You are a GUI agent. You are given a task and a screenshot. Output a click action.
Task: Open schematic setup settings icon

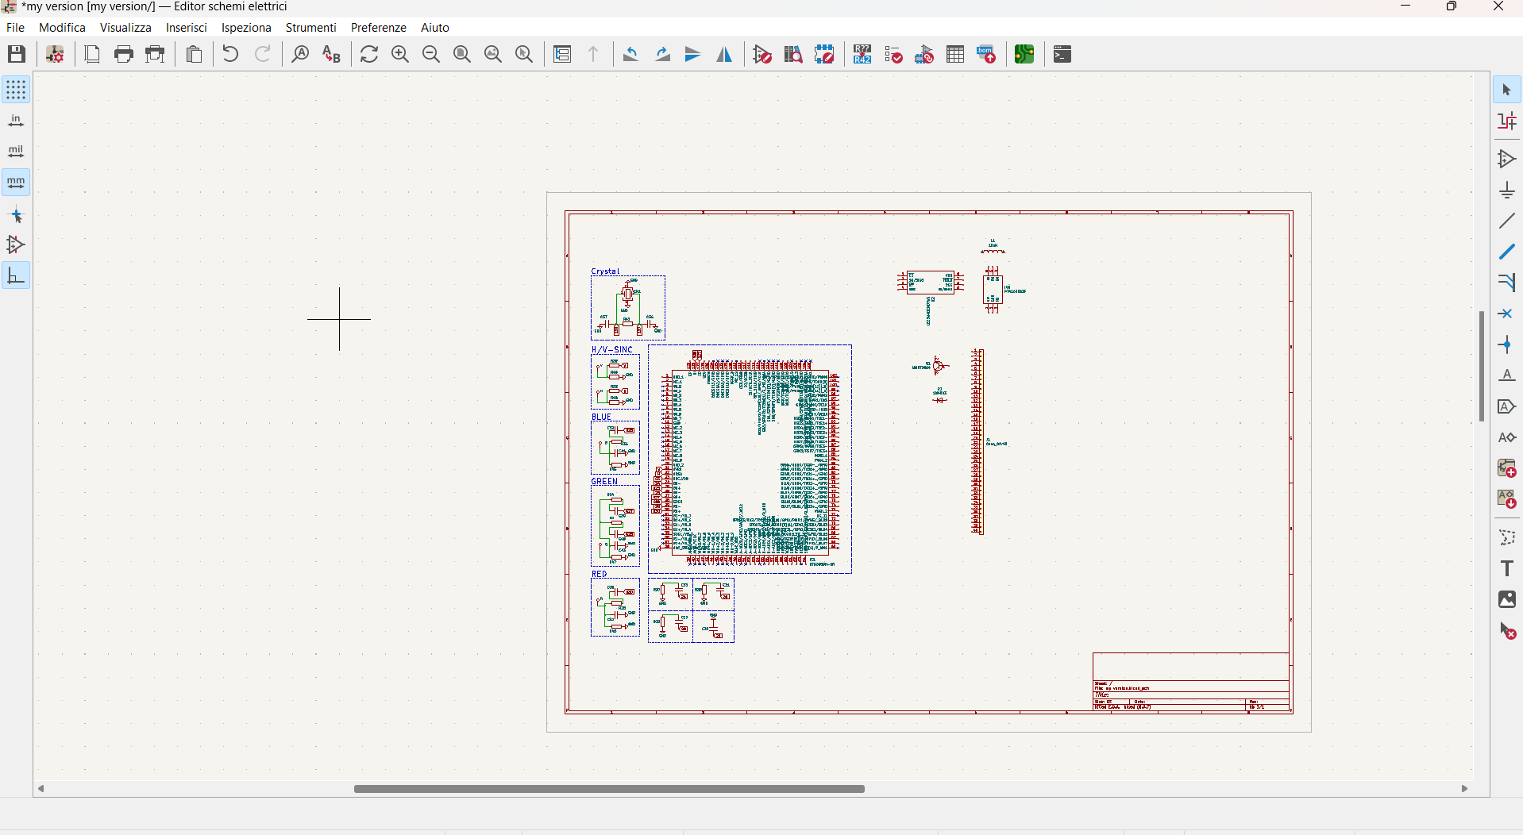55,54
